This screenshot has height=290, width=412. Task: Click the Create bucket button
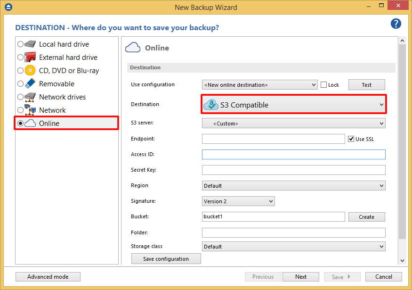(x=366, y=217)
